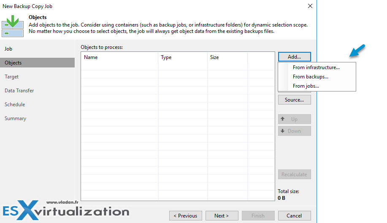This screenshot has width=387, height=223.
Task: Open the Add... dropdown button
Action: point(294,56)
